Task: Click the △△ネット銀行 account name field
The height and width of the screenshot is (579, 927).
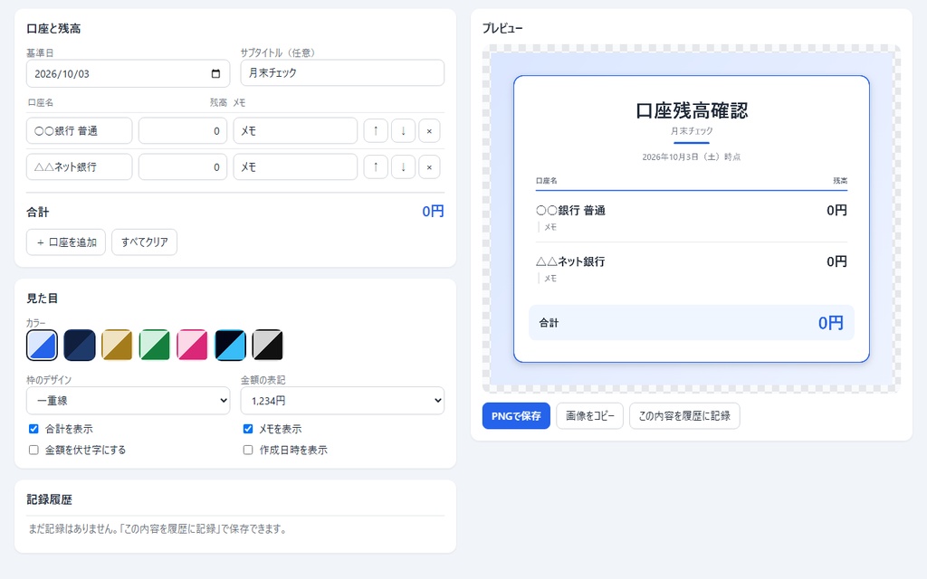Action: (x=80, y=166)
